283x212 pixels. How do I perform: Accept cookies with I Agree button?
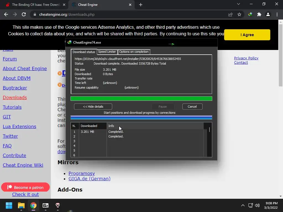(247, 35)
